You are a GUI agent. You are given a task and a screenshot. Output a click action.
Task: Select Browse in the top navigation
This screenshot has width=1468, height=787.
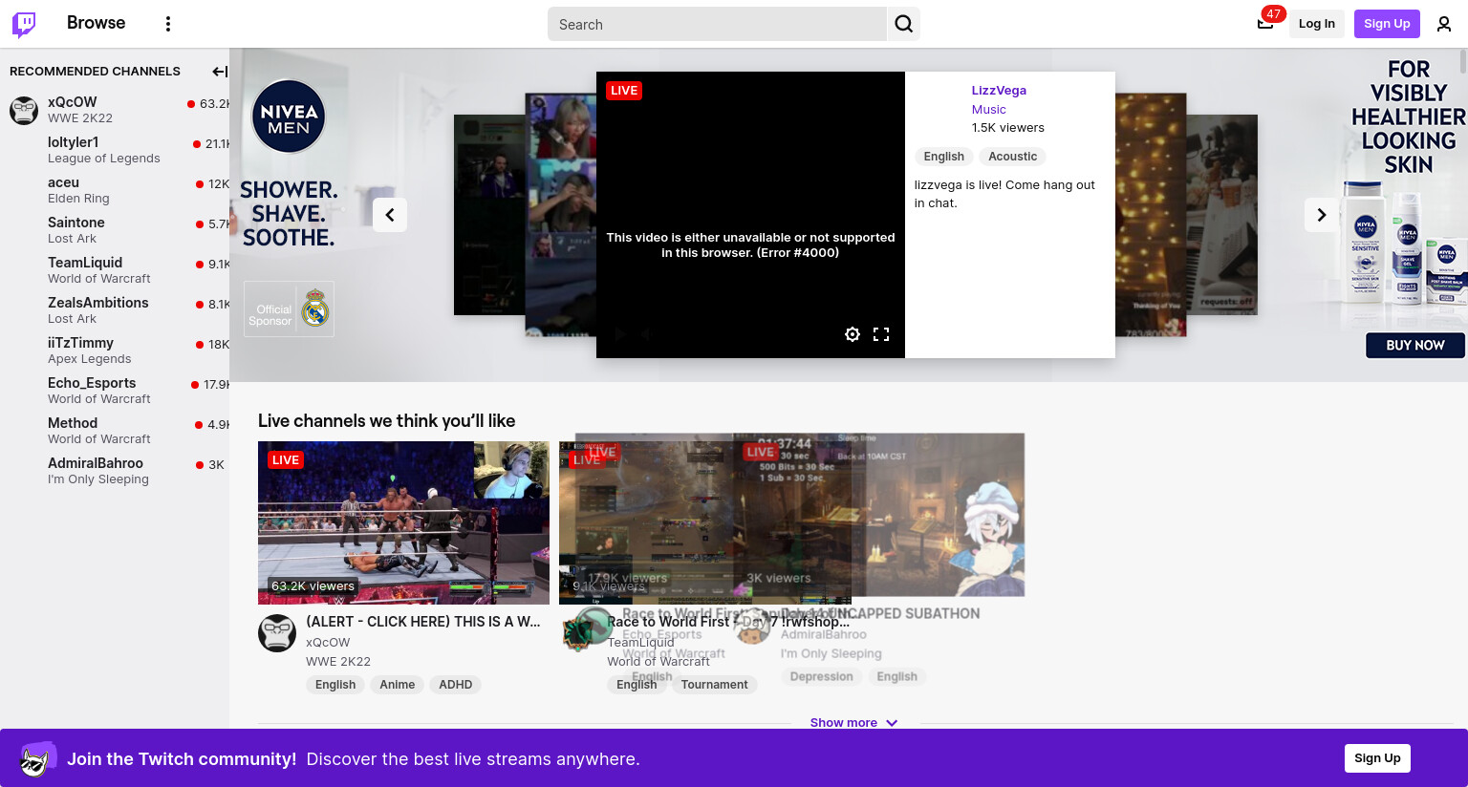[x=96, y=23]
